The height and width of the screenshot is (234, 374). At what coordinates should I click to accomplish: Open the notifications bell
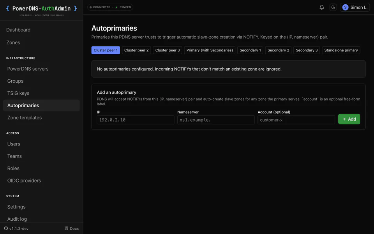coord(321,7)
